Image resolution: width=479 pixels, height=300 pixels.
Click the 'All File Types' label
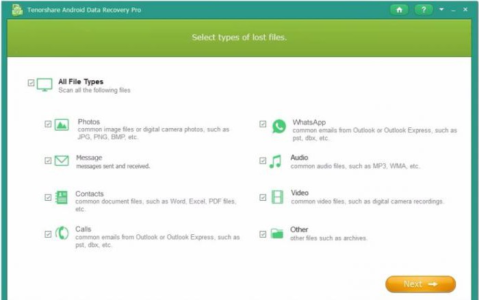click(x=81, y=82)
